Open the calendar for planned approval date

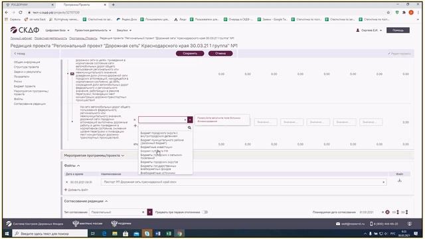click(388, 212)
